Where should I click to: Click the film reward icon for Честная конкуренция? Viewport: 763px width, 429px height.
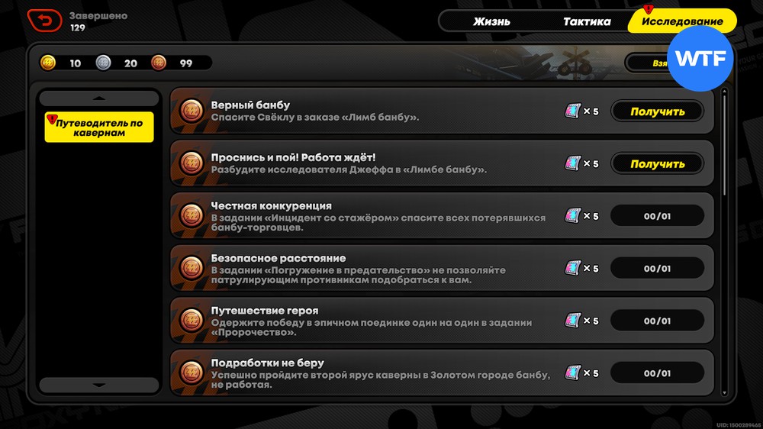click(573, 216)
